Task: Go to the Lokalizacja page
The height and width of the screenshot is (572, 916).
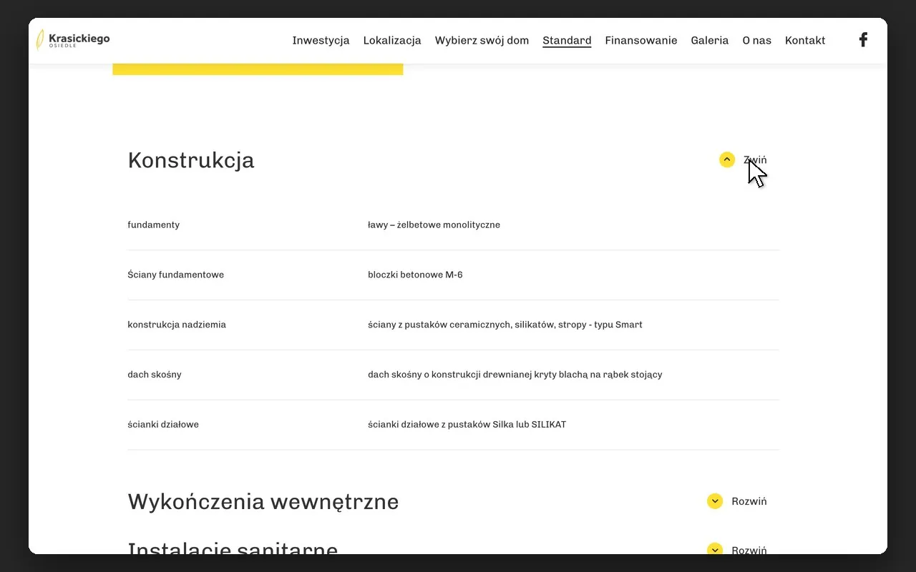Action: click(x=392, y=40)
